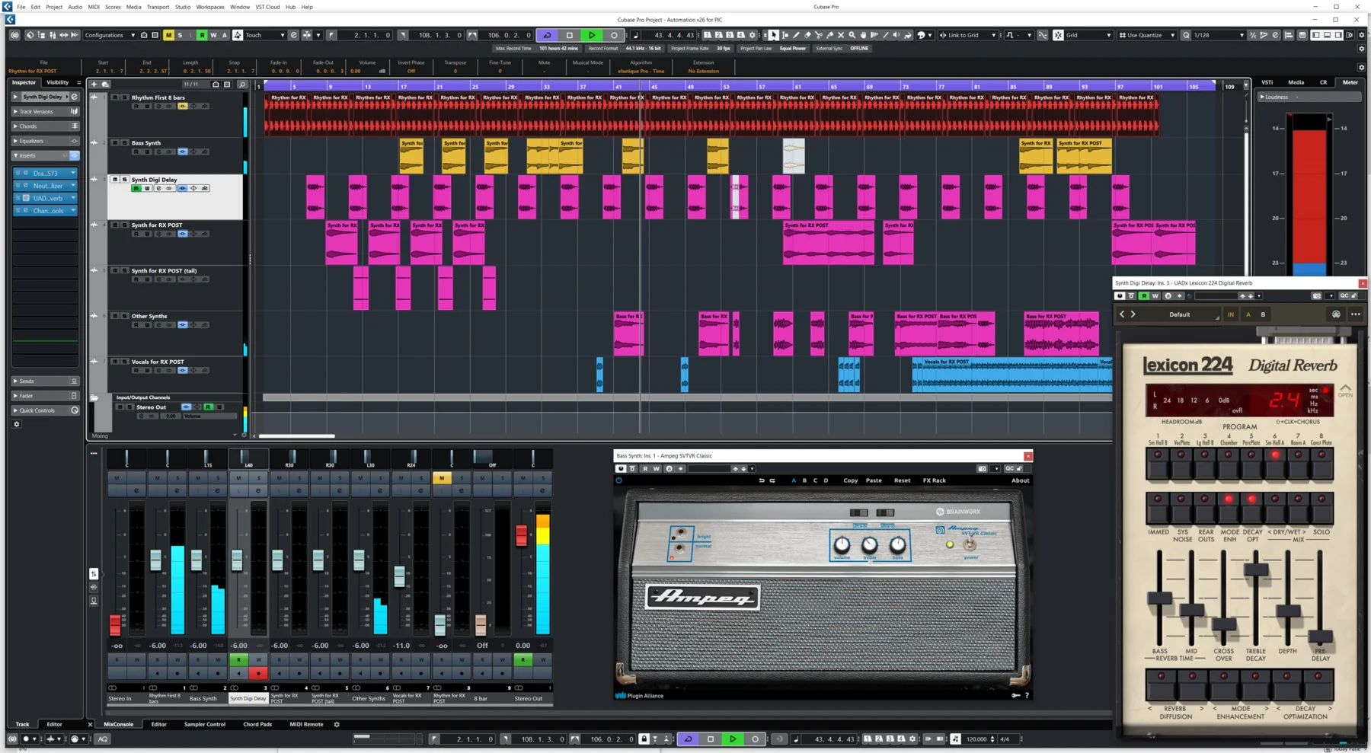Switch to the Sampler Control tab
Screen dimensions: 1371x753
205,724
